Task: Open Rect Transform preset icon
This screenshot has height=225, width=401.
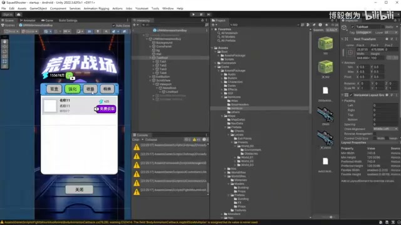Action: (x=392, y=39)
